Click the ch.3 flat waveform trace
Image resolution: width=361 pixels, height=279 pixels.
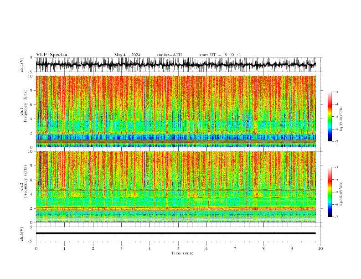tap(175, 233)
